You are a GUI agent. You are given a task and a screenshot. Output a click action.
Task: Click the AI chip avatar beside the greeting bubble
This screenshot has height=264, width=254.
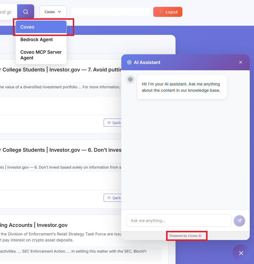(130, 79)
